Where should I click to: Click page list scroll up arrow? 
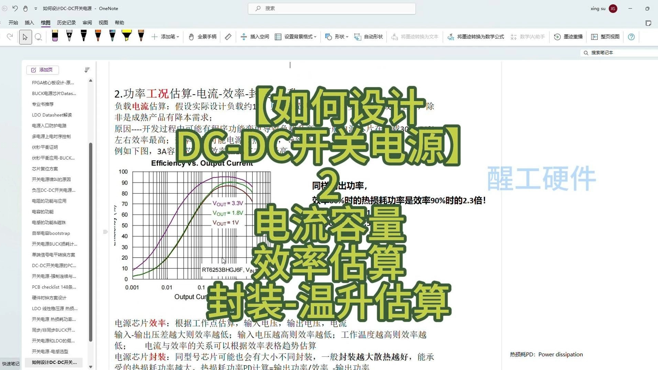[x=90, y=81]
